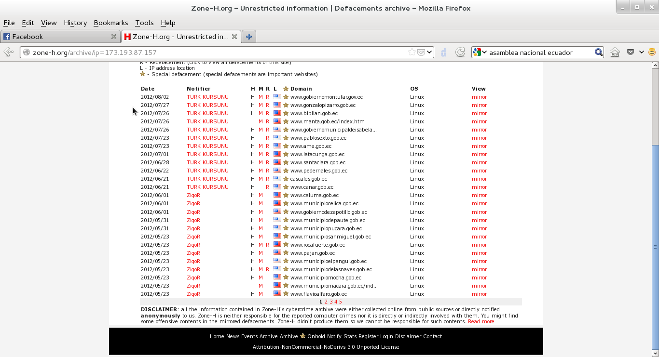
Task: Click the flag next to www.canar.gob.ec
Action: pos(277,187)
